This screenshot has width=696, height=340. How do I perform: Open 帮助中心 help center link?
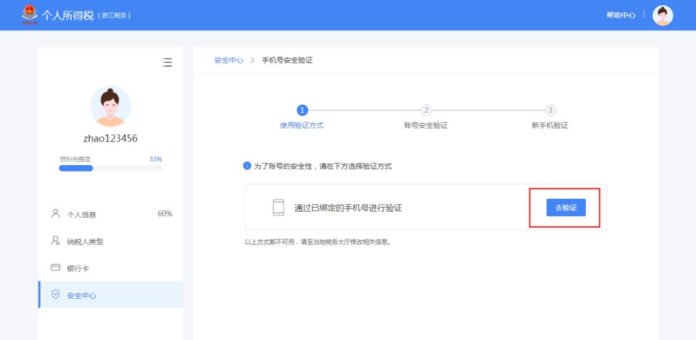coord(621,15)
